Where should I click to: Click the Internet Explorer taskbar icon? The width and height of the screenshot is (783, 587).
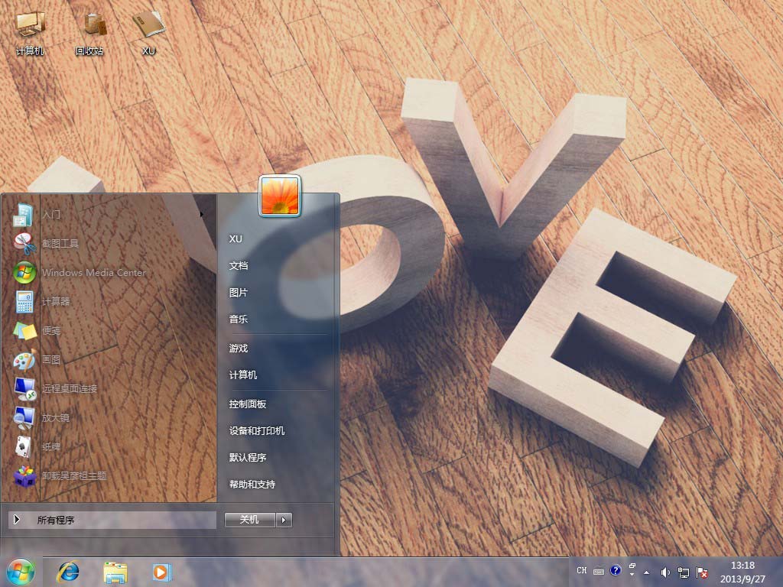pyautogui.click(x=70, y=571)
